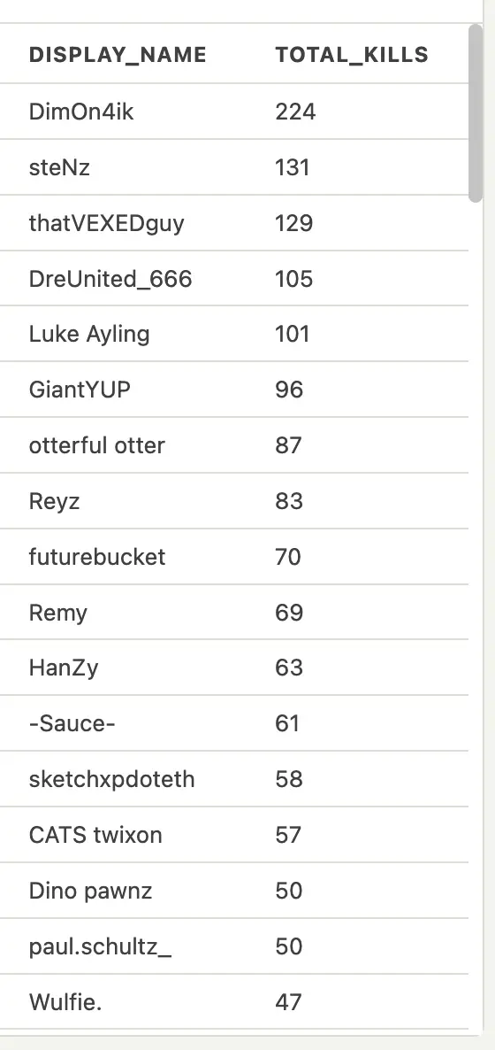495x1050 pixels.
Task: Select the Remy row name
Action: coord(57,613)
